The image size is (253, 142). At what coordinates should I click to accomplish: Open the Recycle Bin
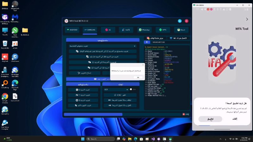point(5,45)
